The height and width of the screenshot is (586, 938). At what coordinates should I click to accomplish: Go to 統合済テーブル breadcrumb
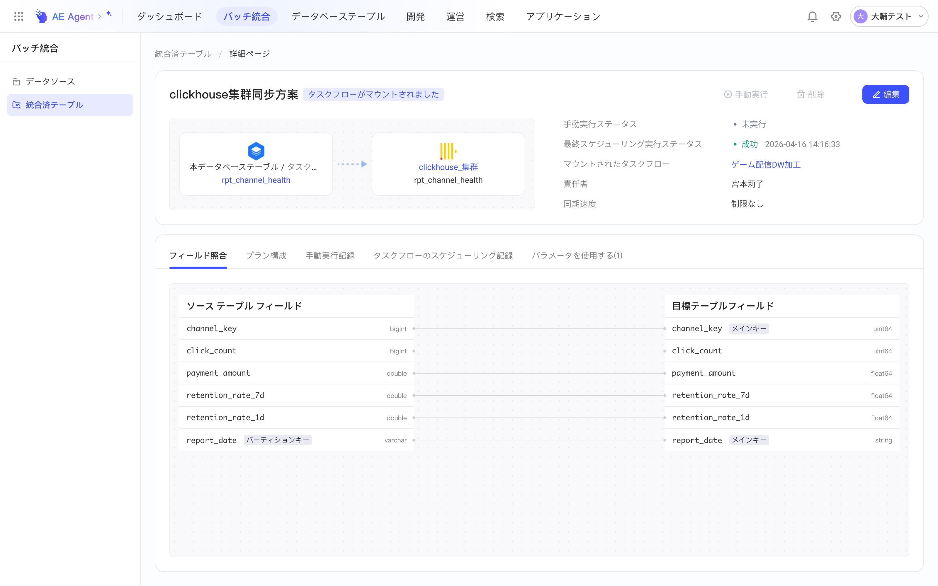(x=183, y=54)
